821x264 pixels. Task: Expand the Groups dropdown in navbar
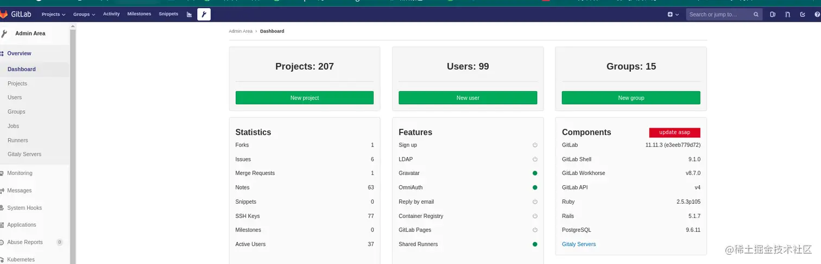point(84,14)
